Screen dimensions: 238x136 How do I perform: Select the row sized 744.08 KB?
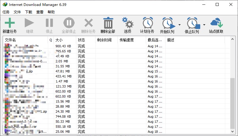click(x=117, y=116)
